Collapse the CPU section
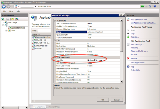This screenshot has width=160, height=109. [x=55, y=40]
